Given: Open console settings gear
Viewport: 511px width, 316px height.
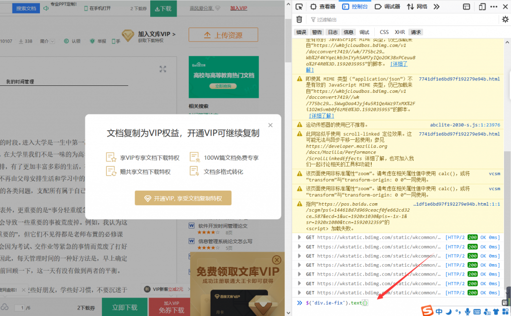Looking at the screenshot, I should (505, 19).
